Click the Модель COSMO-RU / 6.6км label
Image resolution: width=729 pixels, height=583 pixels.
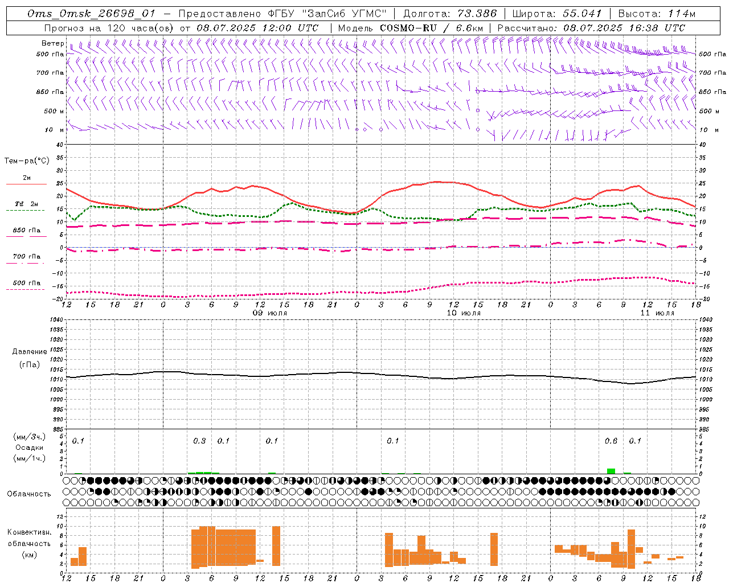410,28
